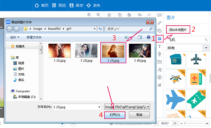Save the project with 保存
The image size is (211, 128).
76,6
